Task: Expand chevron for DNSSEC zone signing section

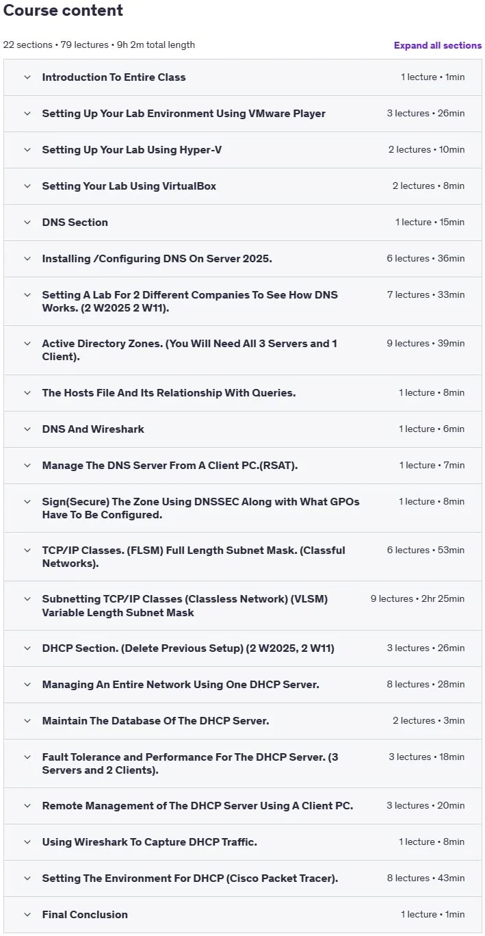Action: (x=27, y=502)
